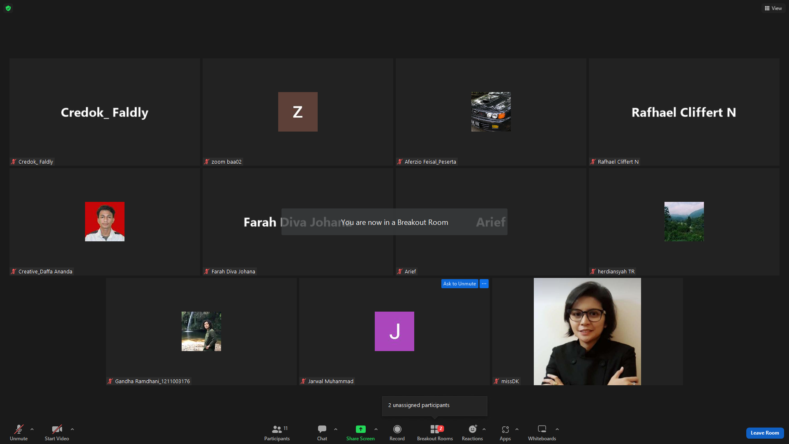Select Jarwal Muhammad's purple J avatar
789x444 pixels.
[394, 331]
